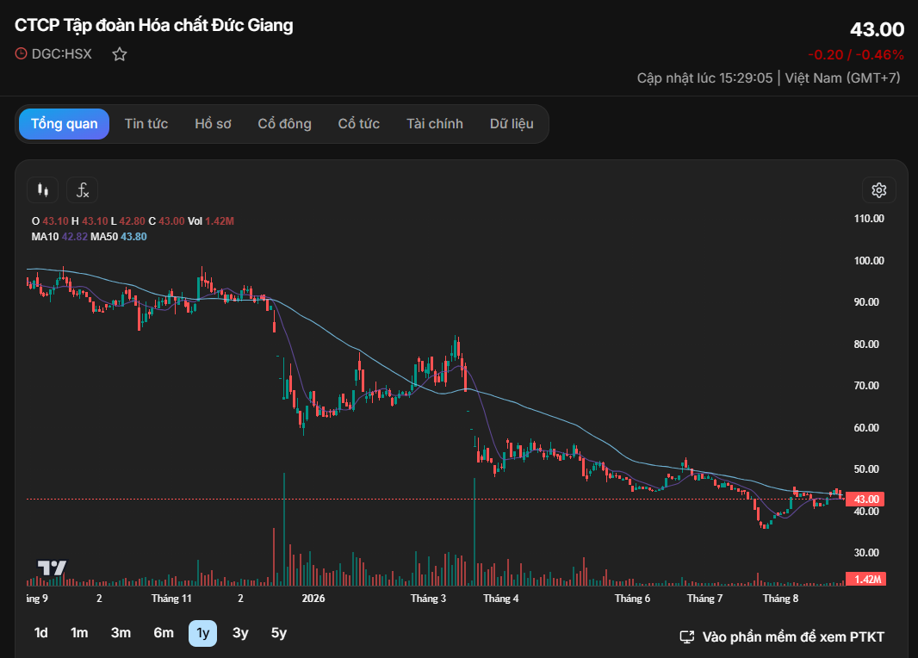This screenshot has width=918, height=658.
Task: Click the 100.00 price axis label
Action: pyautogui.click(x=869, y=260)
